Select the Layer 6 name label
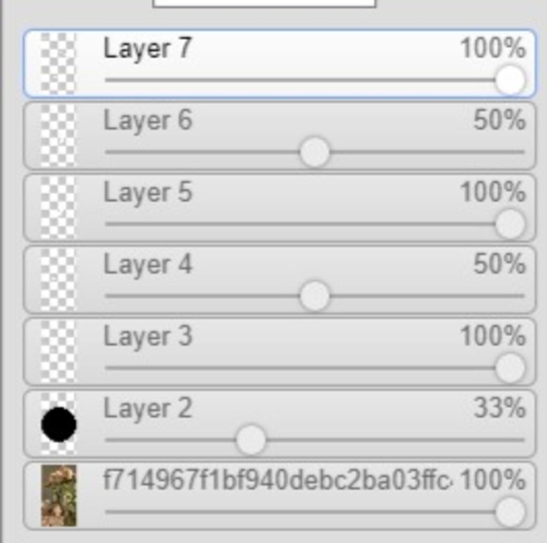Screen dimensions: 547x543 tap(148, 121)
